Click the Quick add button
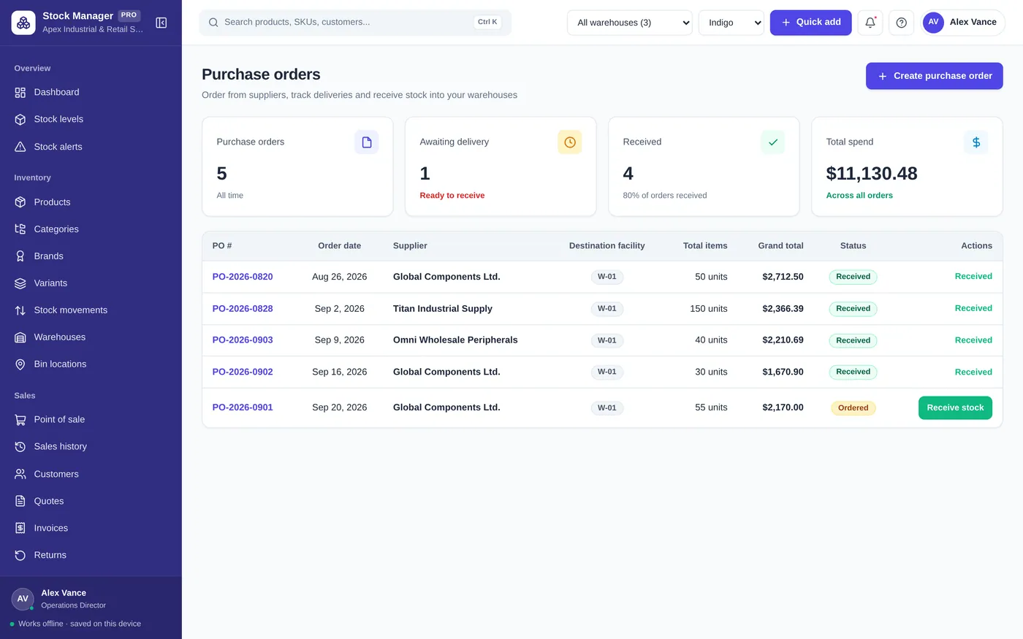 (810, 23)
